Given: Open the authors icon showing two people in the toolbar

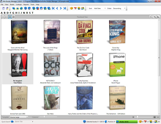Looking at the screenshot, I should point(83,8).
